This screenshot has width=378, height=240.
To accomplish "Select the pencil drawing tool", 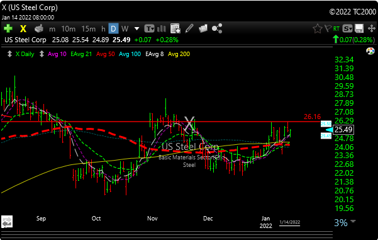I will coord(189,28).
